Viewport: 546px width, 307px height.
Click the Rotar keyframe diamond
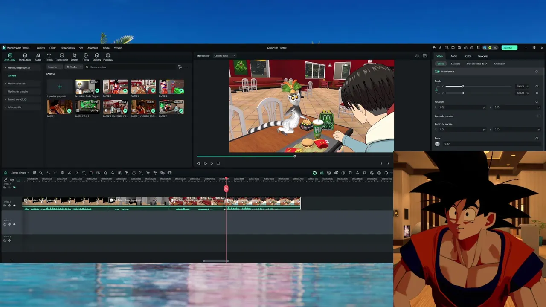point(537,138)
